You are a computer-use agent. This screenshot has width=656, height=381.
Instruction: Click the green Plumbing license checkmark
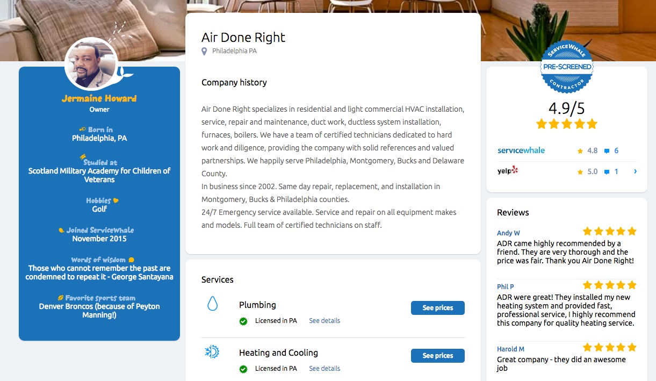coord(243,321)
